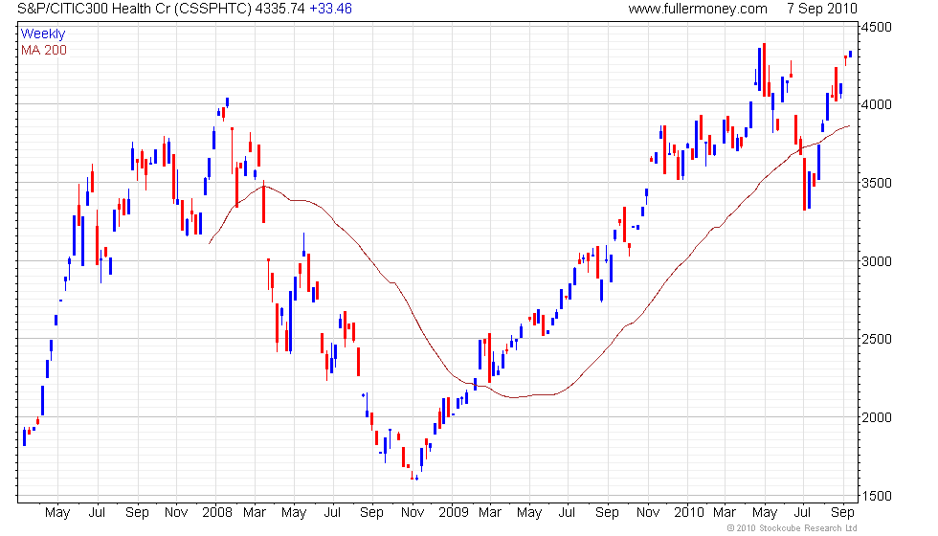Image resolution: width=938 pixels, height=536 pixels.
Task: Click the date '7 Sep 2010'
Action: tap(822, 9)
